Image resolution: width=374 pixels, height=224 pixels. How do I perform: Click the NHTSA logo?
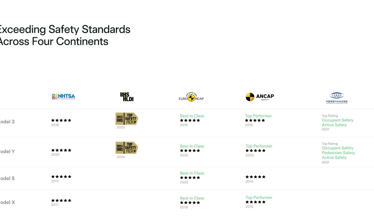(64, 96)
